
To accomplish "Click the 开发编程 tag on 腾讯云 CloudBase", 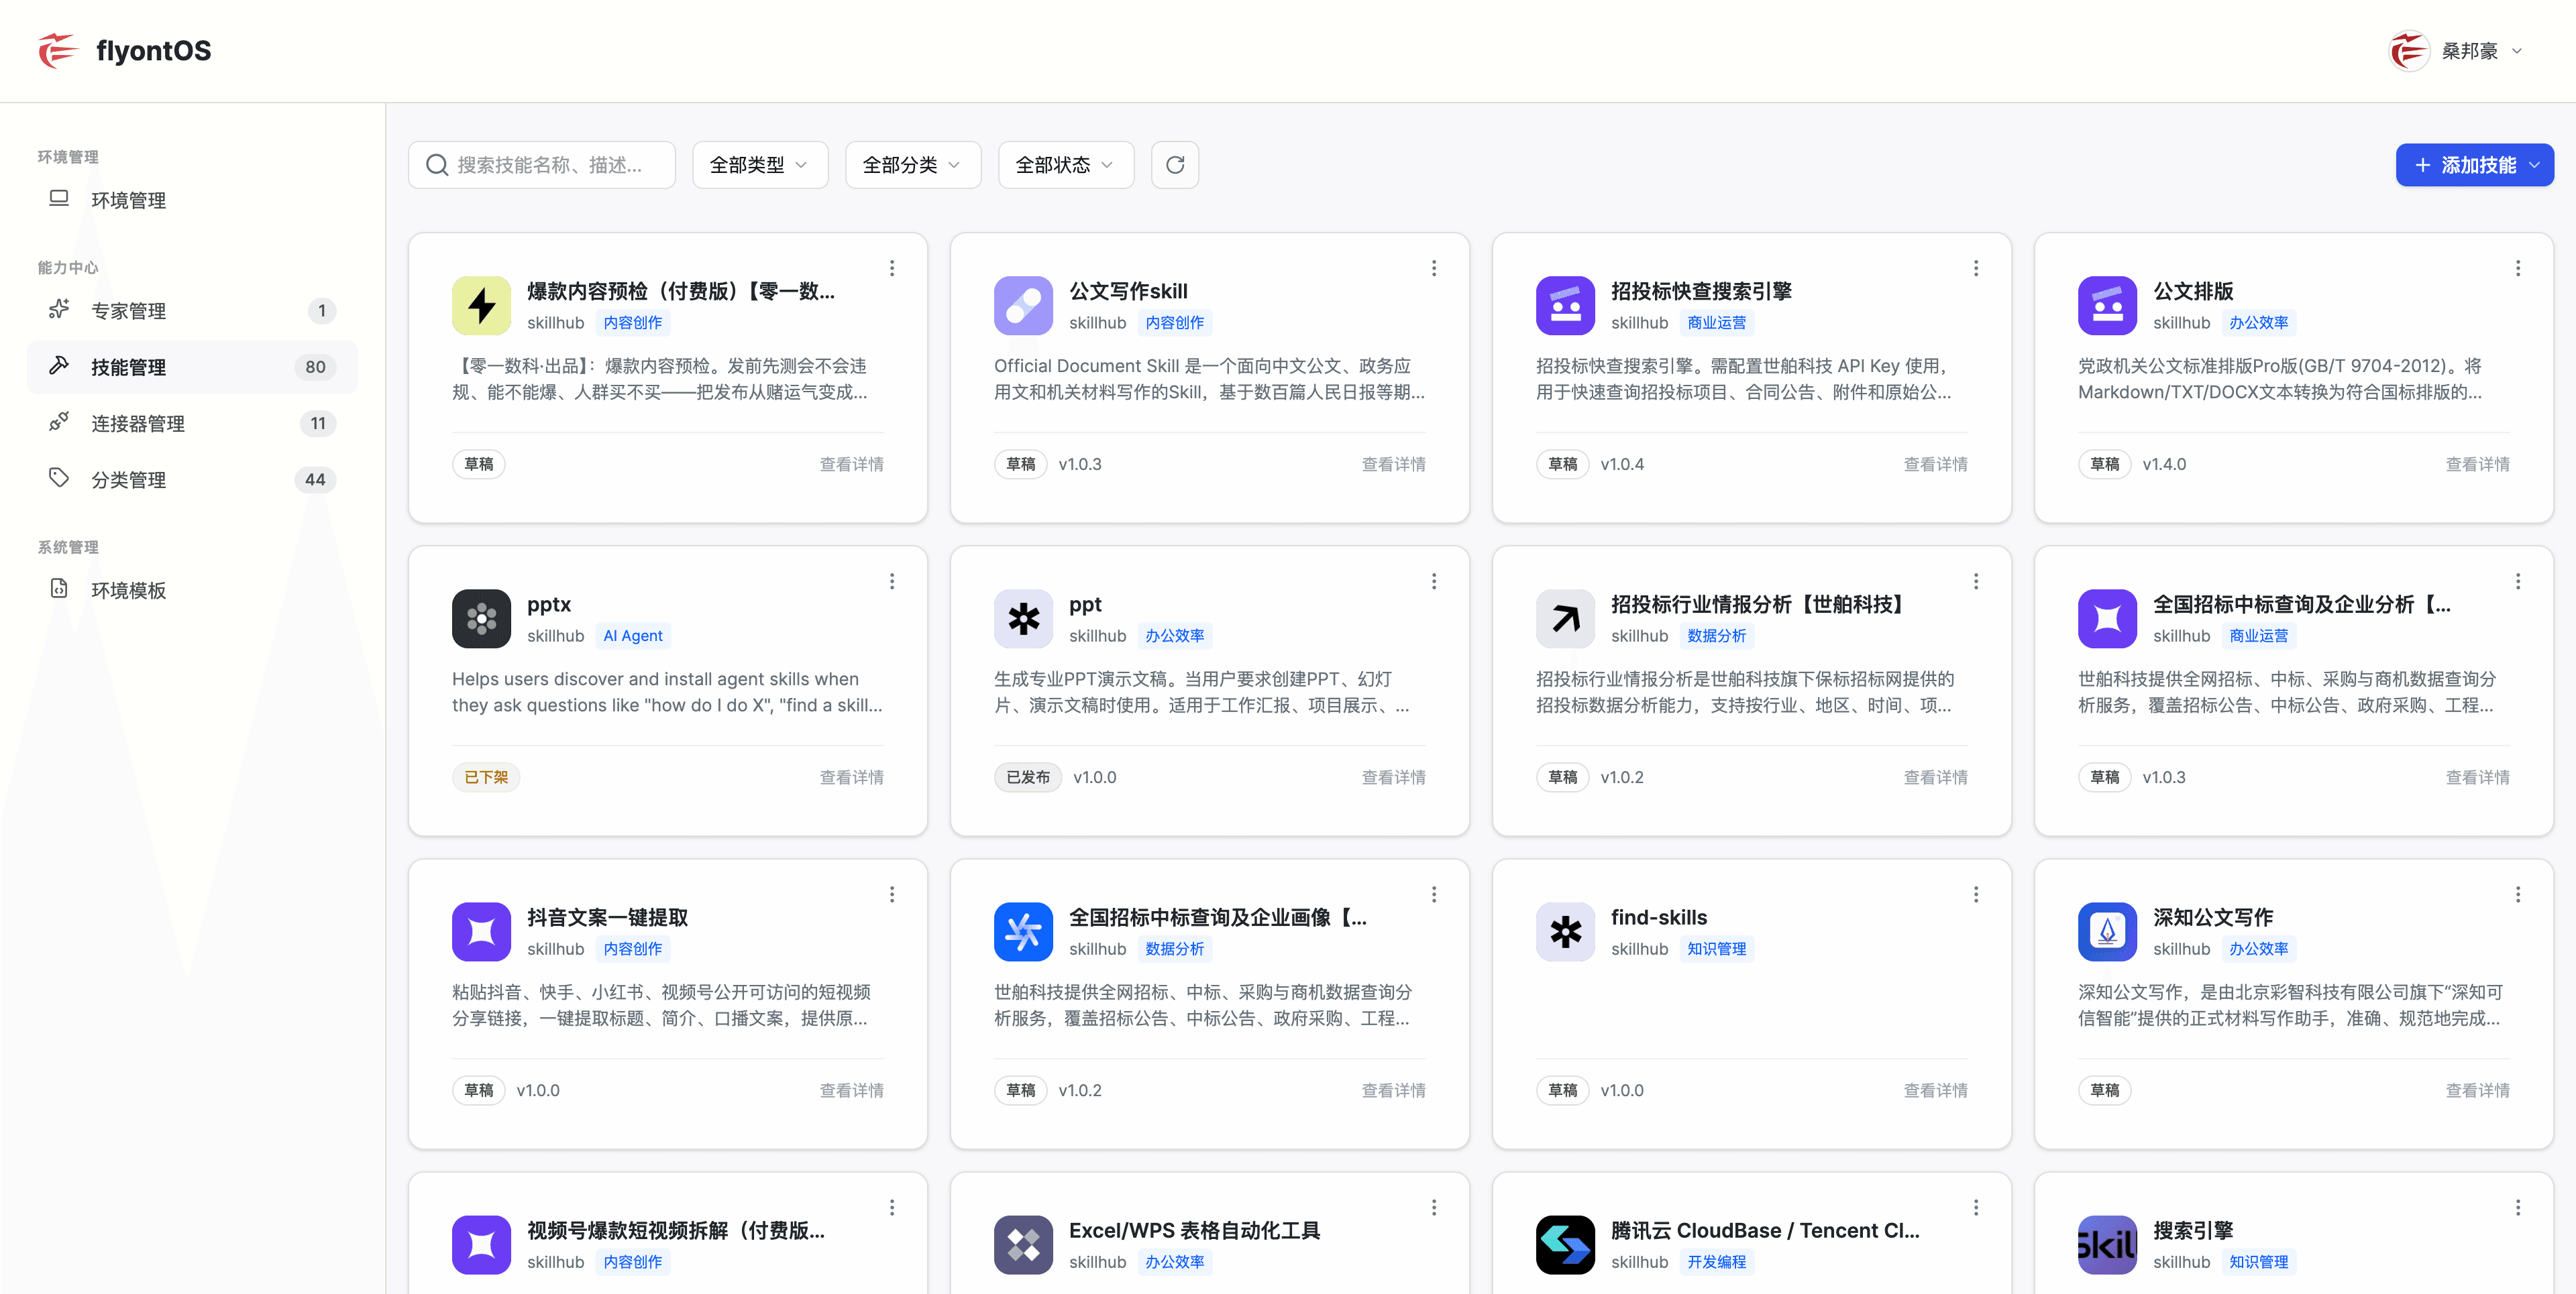I will pyautogui.click(x=1716, y=1262).
